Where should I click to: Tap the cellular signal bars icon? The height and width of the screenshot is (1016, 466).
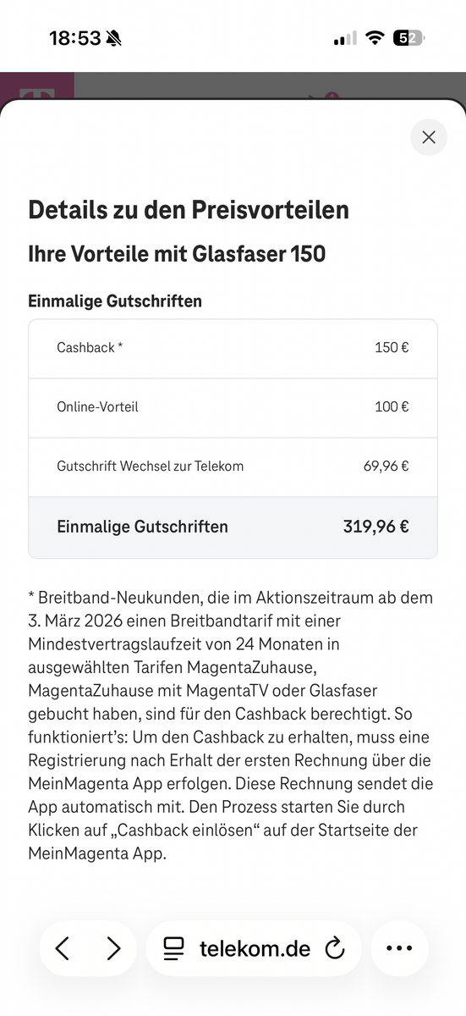click(345, 39)
